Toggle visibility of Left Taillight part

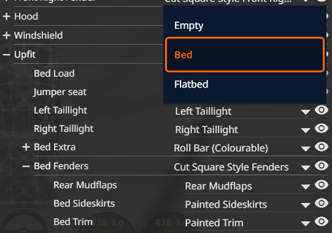click(x=321, y=110)
